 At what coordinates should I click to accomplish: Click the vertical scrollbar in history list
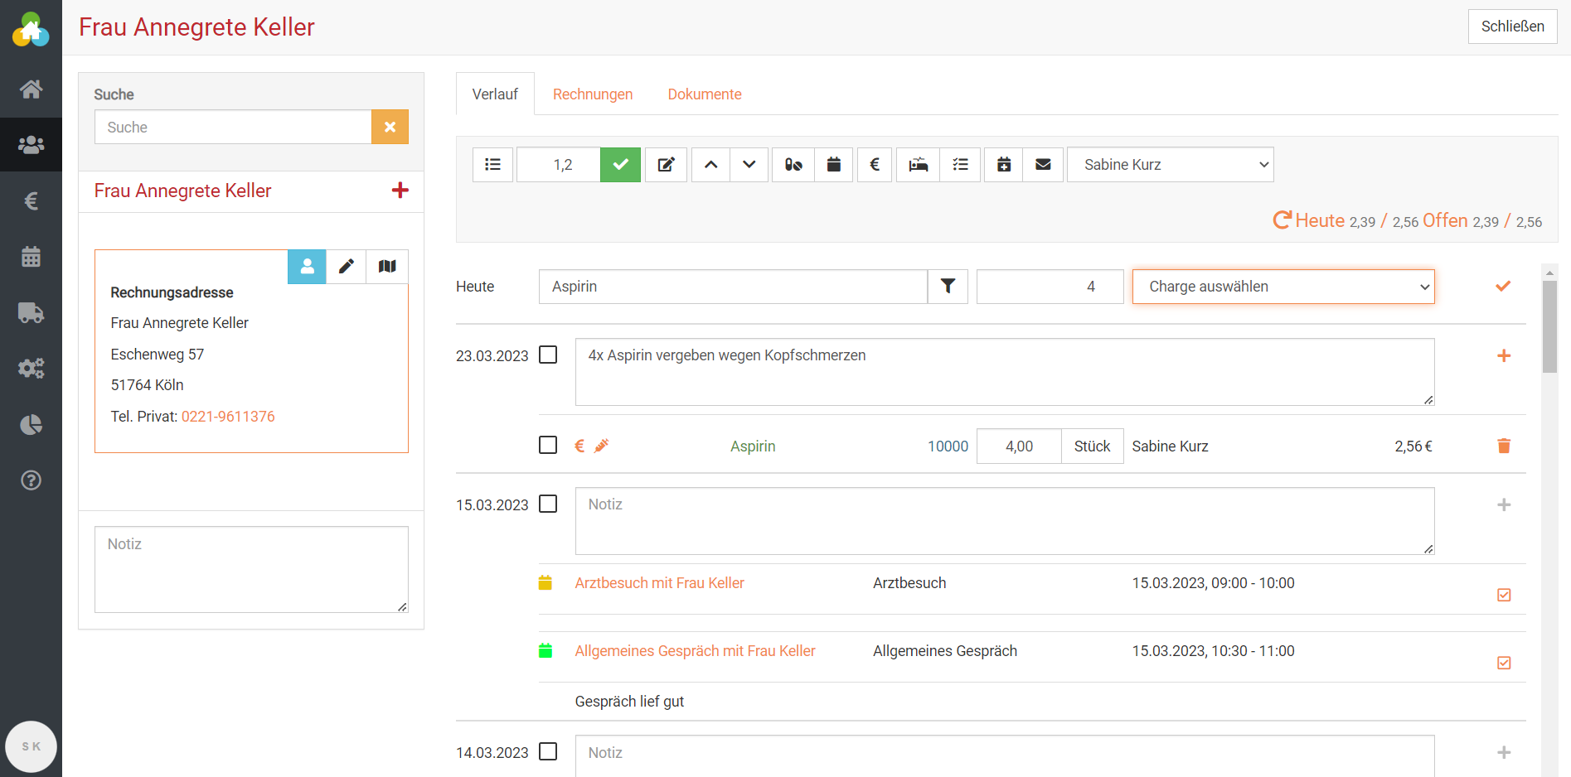1549,327
